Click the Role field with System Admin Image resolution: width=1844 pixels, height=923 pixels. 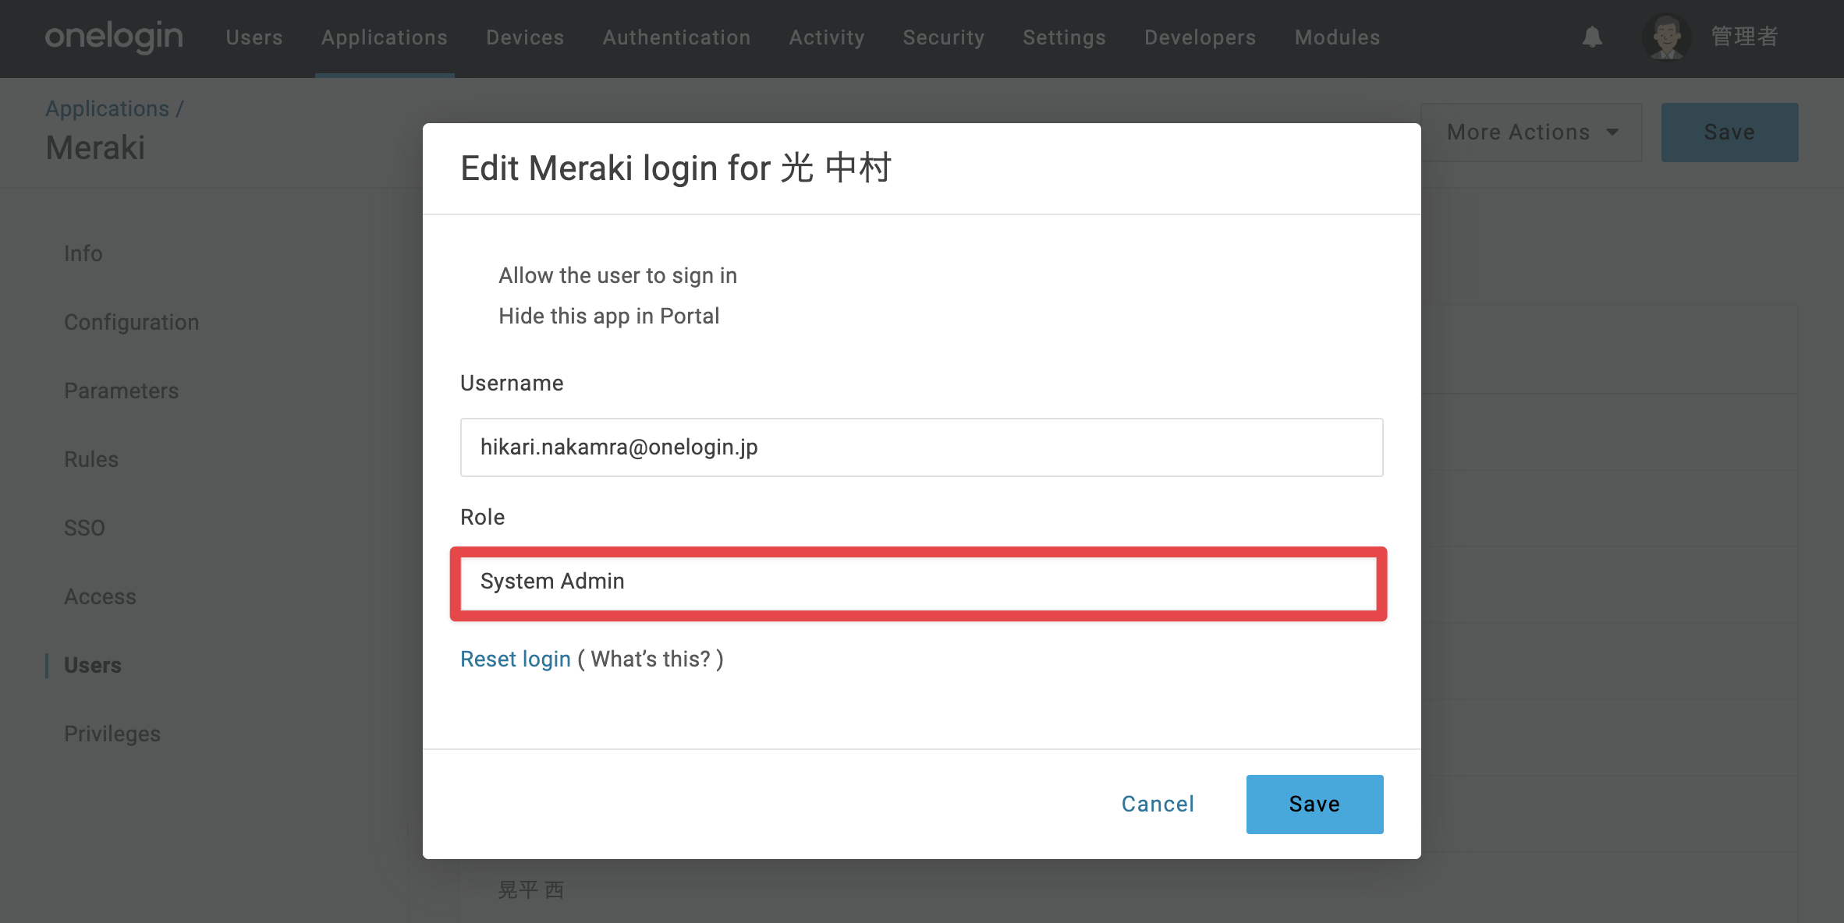point(918,583)
